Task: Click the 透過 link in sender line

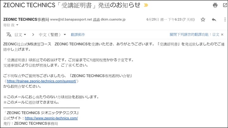Action: tap(96, 20)
